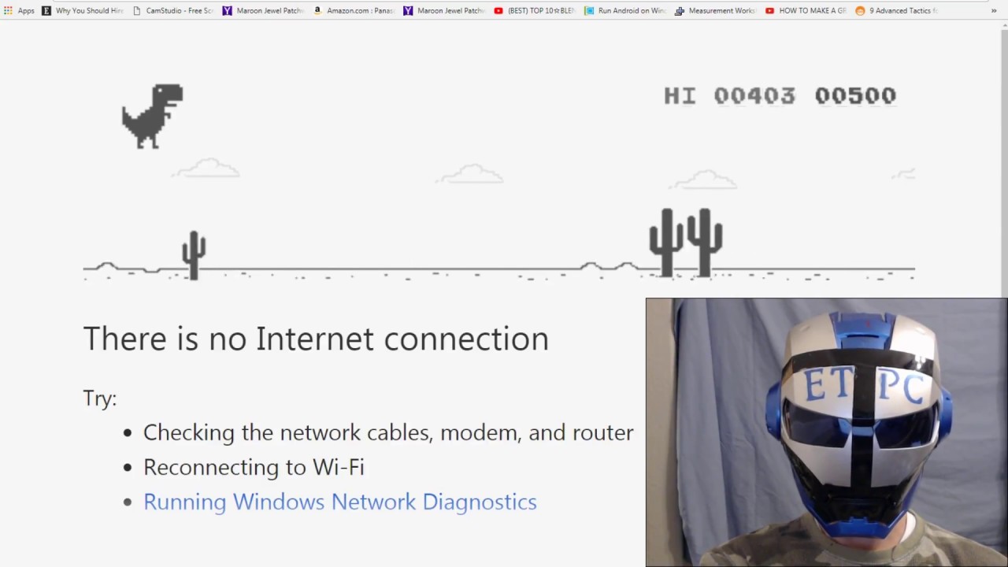Viewport: 1008px width, 567px height.
Task: Open 'HOW TO MAKE A GIF' YouTube bookmark
Action: (806, 10)
